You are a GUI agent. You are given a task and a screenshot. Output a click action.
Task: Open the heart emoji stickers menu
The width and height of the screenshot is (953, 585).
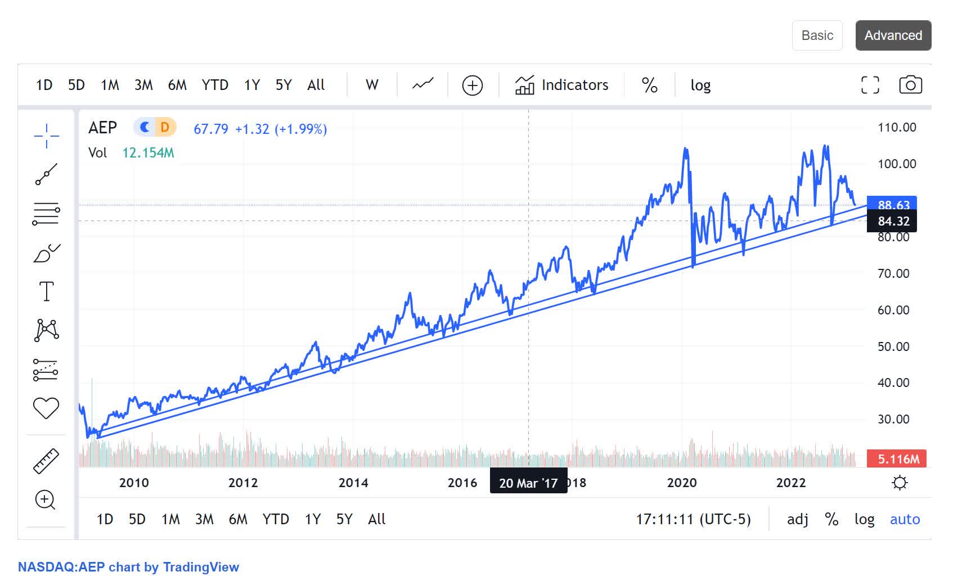tap(47, 409)
